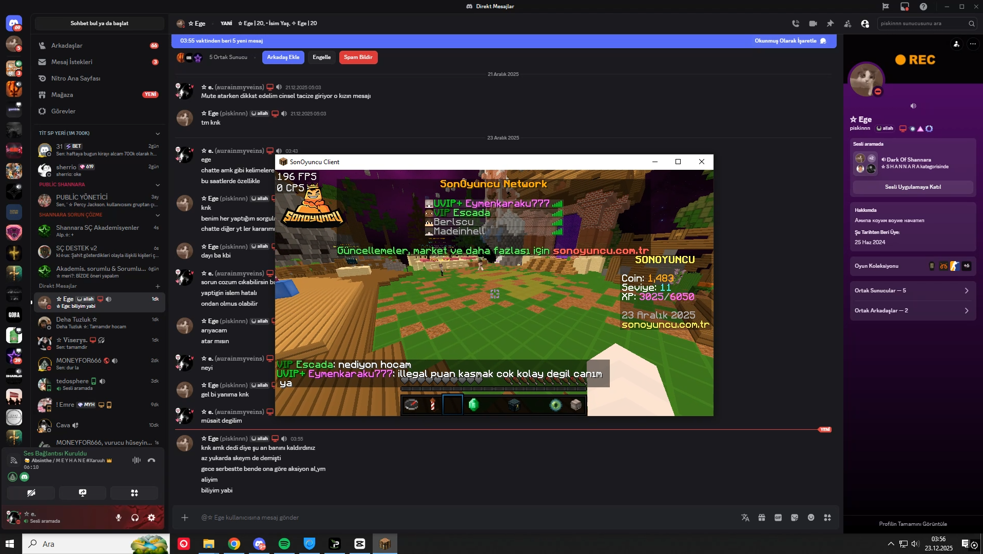Select emerald in SonOyuncu hotbar

coord(473,405)
